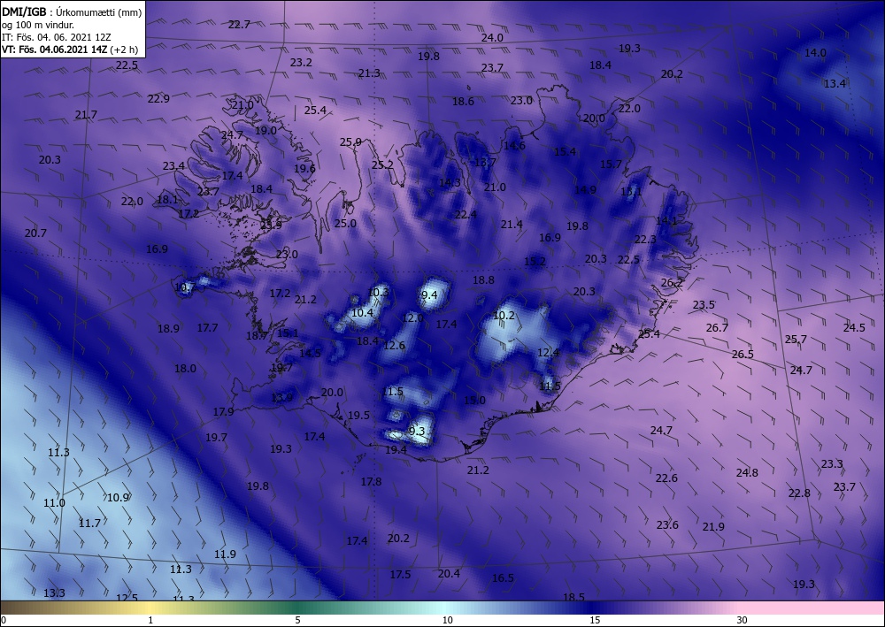The image size is (885, 627).
Task: Click the map value 25.7
Action: point(796,340)
